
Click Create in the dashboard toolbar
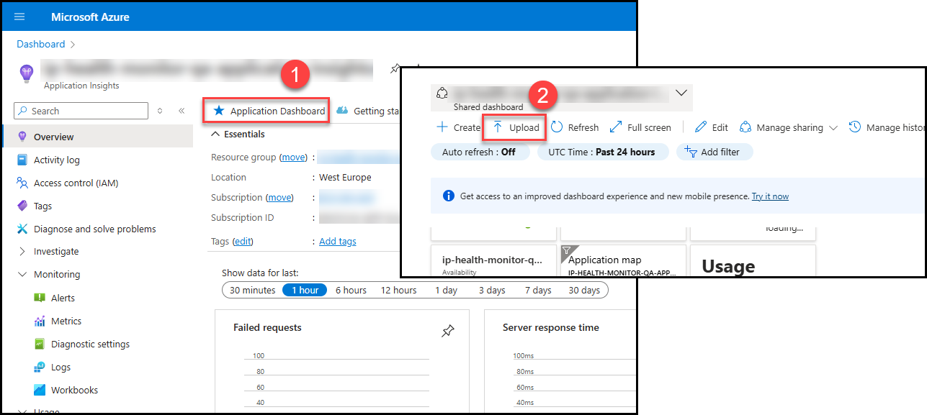(x=458, y=127)
